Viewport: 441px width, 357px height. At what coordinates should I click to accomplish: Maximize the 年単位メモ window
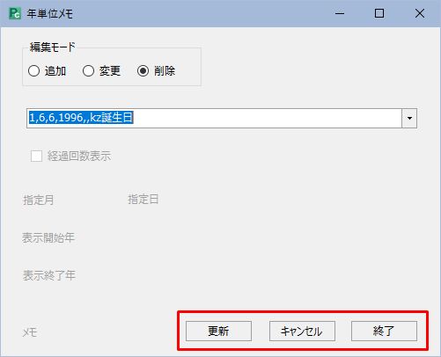pyautogui.click(x=379, y=13)
